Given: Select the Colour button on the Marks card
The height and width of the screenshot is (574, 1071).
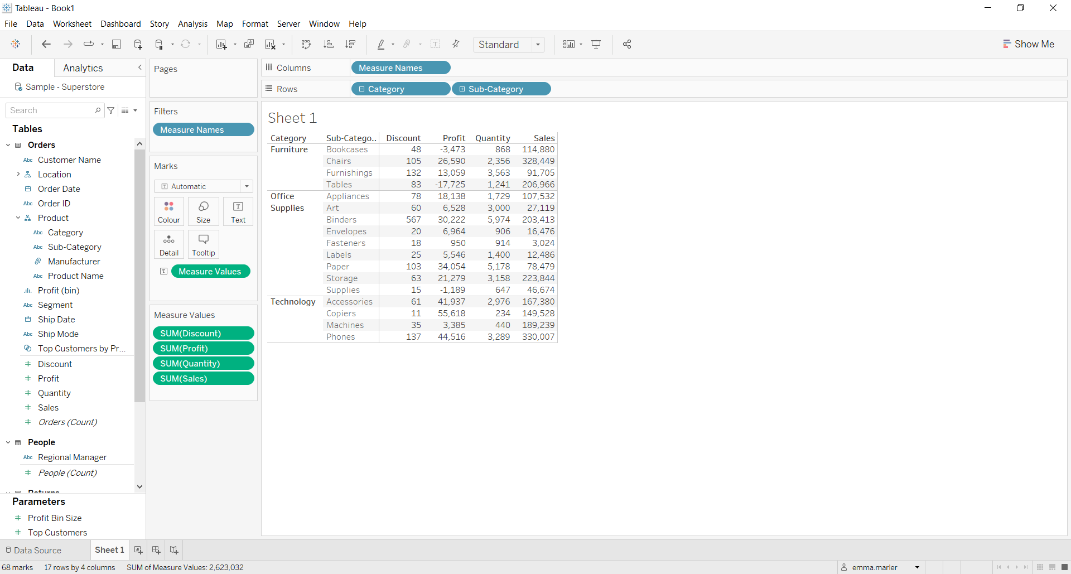Looking at the screenshot, I should click(x=168, y=211).
